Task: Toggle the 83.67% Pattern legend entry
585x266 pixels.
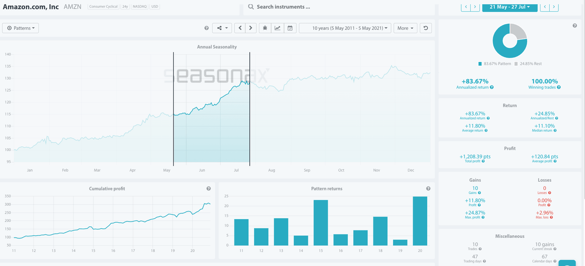Action: tap(494, 64)
